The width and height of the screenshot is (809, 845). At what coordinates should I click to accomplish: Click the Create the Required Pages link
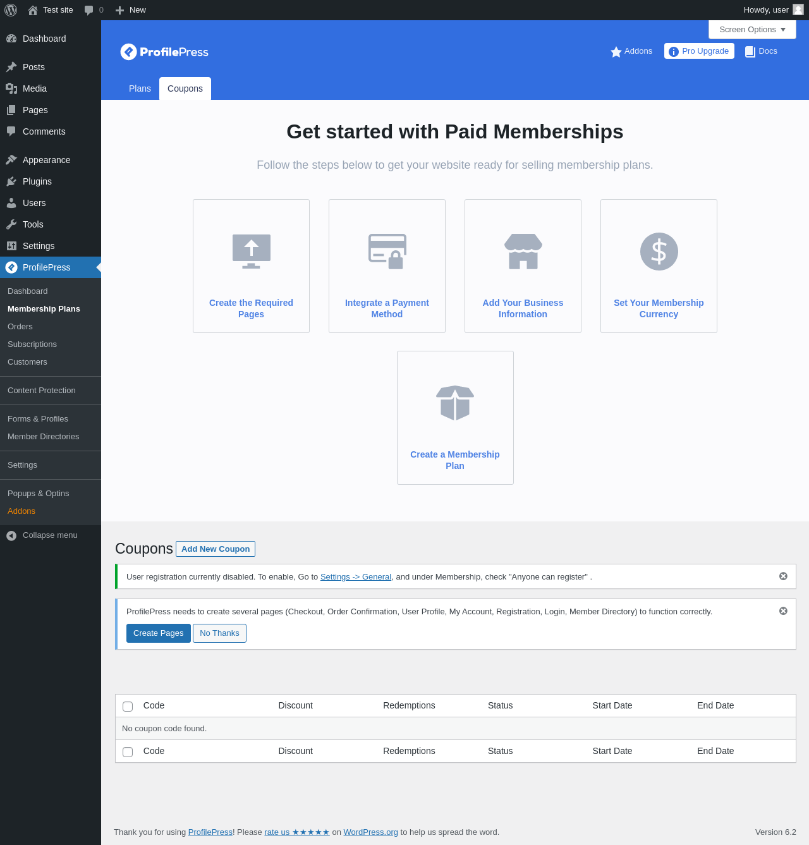[x=251, y=308]
